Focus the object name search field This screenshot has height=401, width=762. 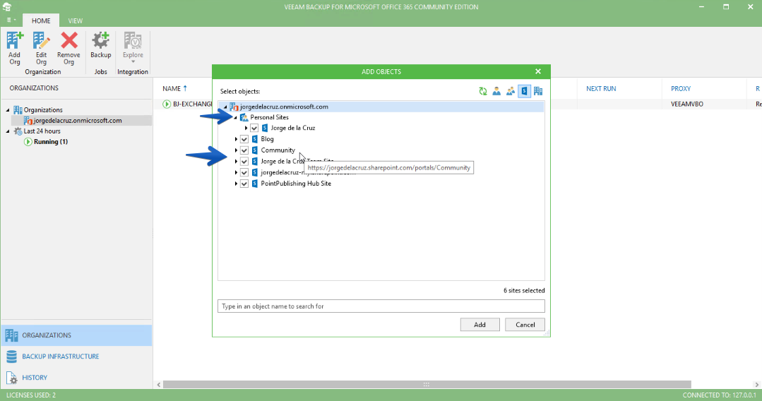tap(381, 306)
